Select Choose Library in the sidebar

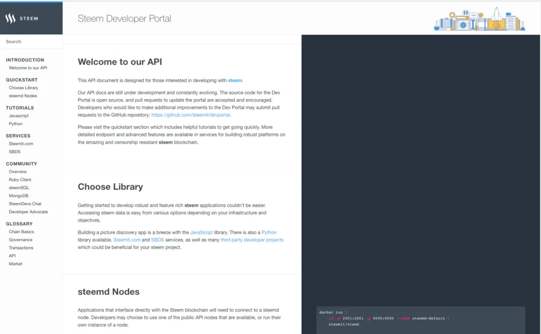click(24, 88)
